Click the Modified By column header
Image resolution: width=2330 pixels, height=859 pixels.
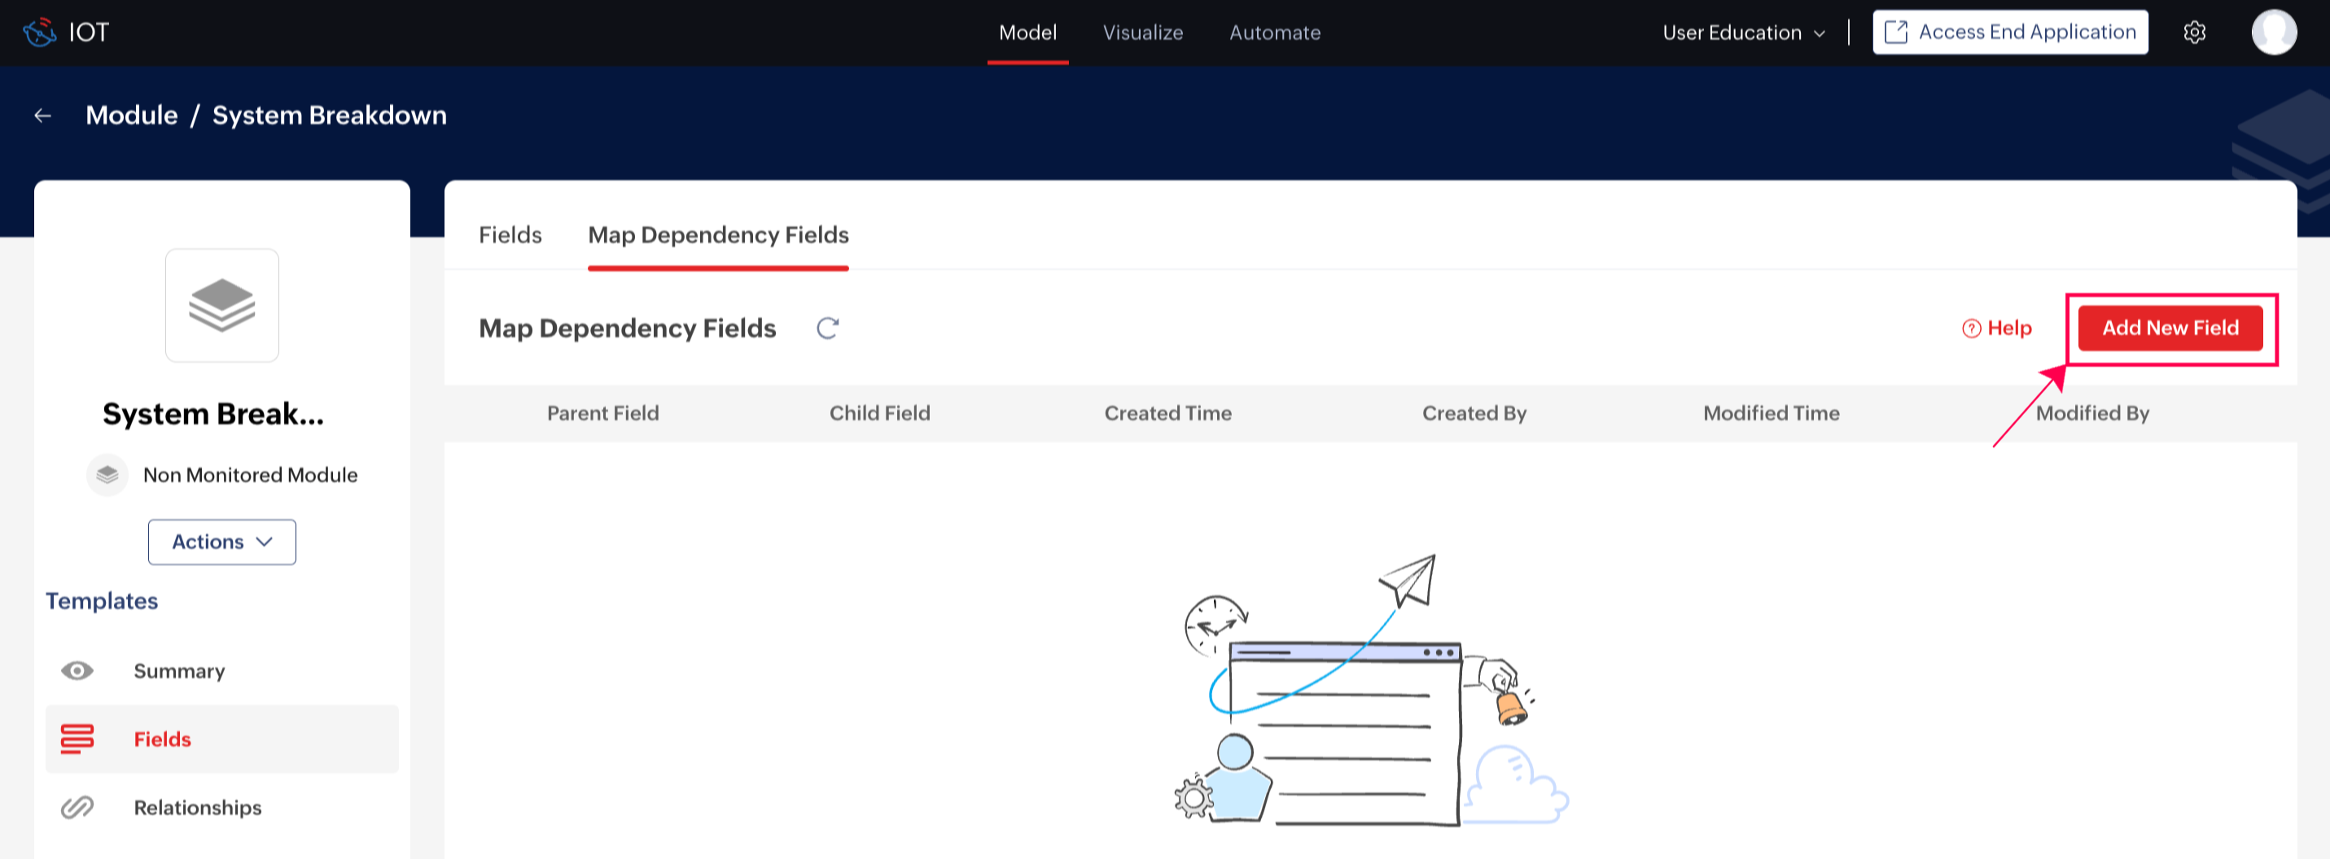pos(2092,413)
